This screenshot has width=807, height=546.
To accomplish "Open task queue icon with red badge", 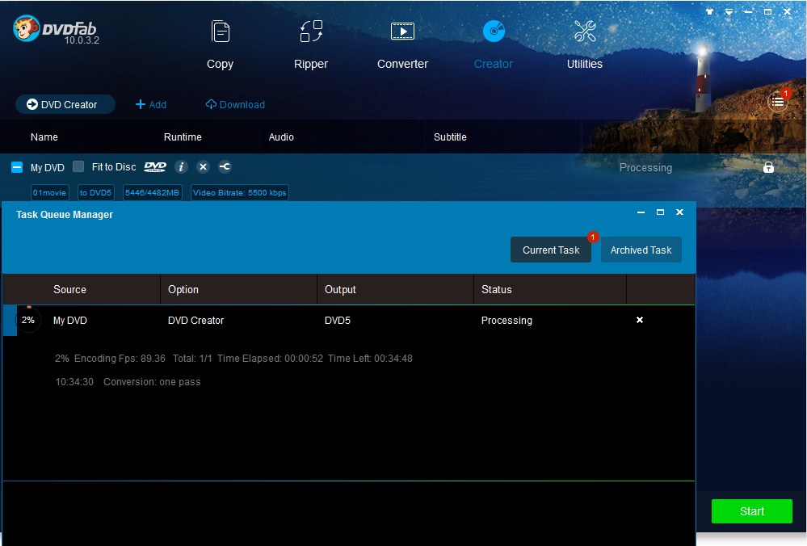I will (x=778, y=102).
